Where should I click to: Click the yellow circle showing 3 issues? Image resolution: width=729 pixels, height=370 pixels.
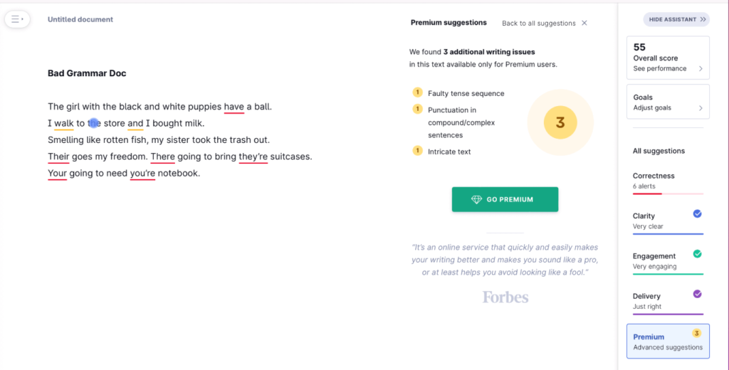pos(560,122)
